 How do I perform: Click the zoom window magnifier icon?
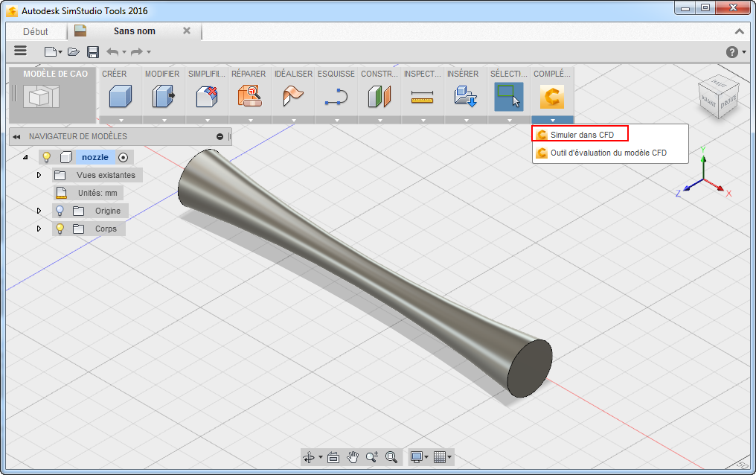click(x=391, y=456)
